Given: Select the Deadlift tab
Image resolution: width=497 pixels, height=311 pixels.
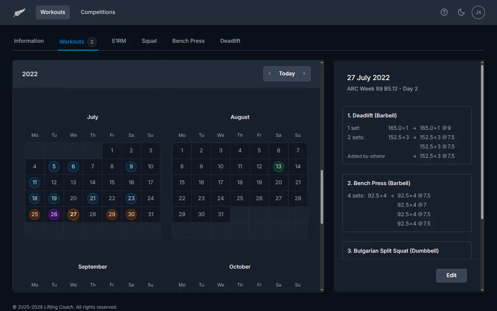Looking at the screenshot, I should 230,41.
